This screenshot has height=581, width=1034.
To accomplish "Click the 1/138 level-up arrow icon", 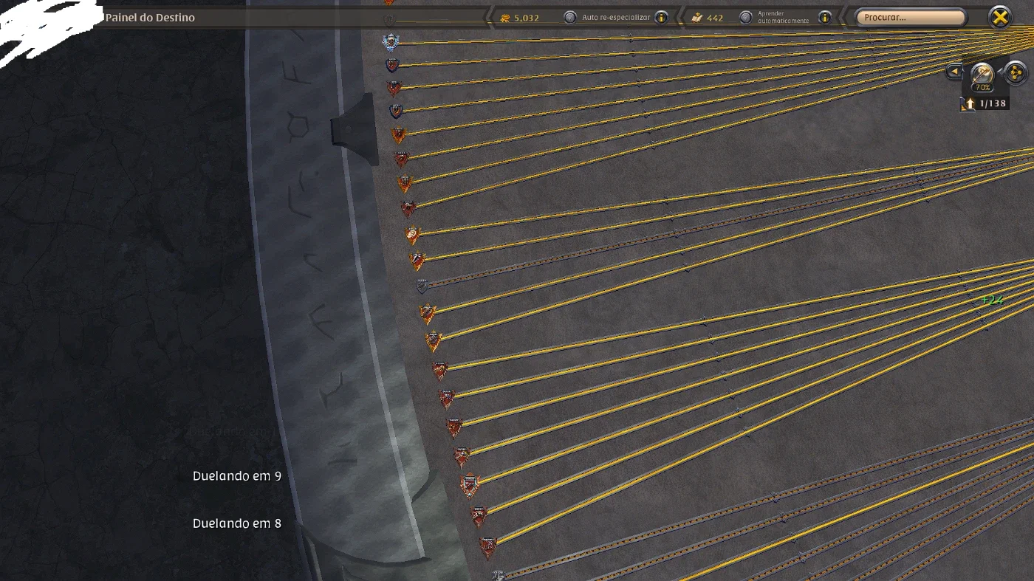I will pyautogui.click(x=969, y=104).
